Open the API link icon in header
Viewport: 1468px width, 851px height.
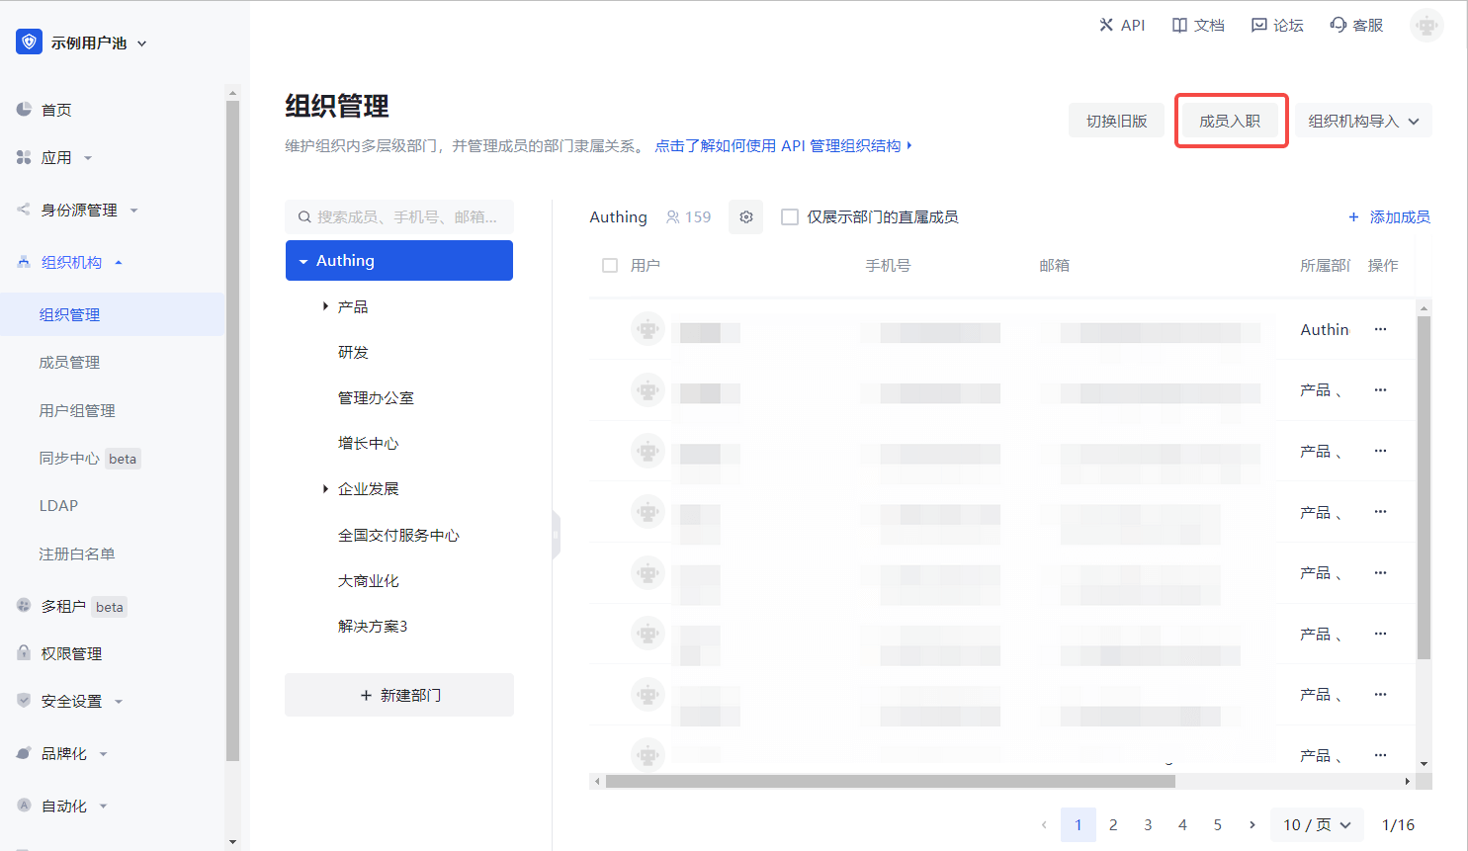tap(1106, 25)
